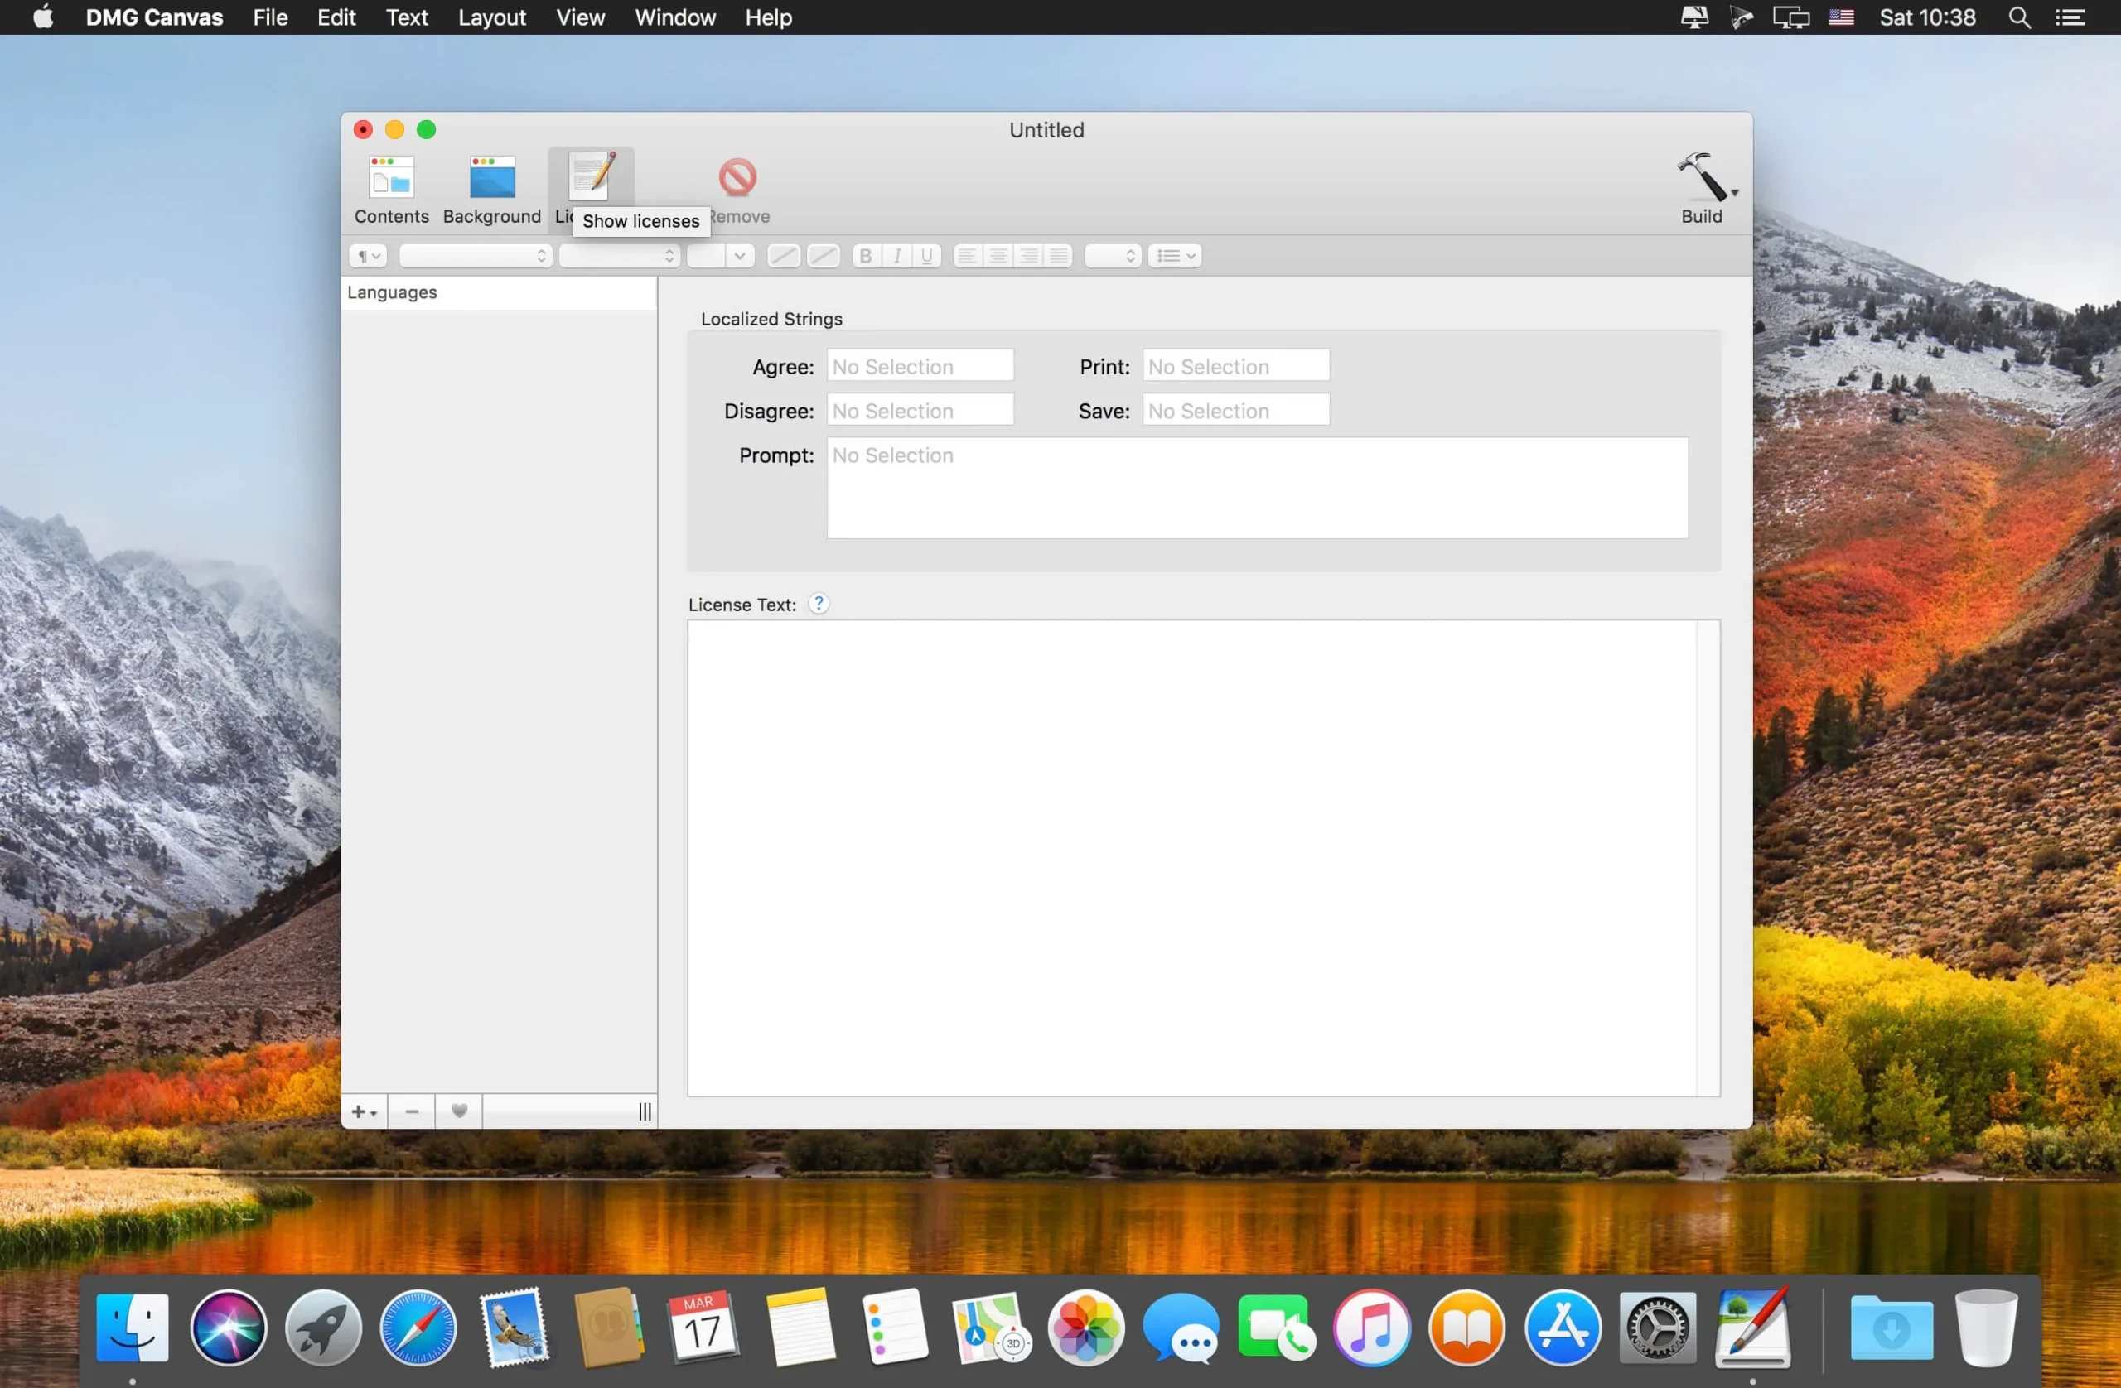Select center text alignment

click(998, 256)
